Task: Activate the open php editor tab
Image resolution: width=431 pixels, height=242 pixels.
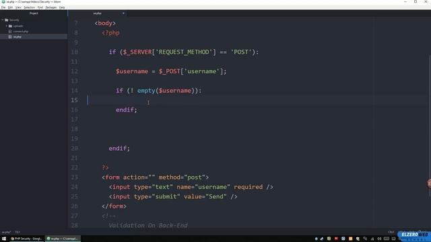Action: (97, 13)
